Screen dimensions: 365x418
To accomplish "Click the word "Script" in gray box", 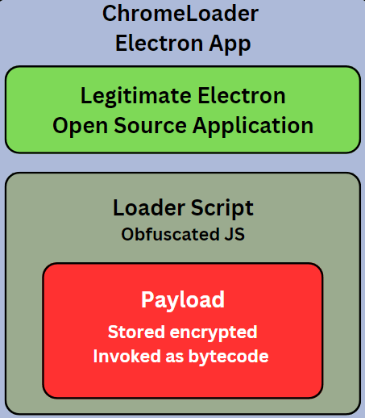I will pos(222,208).
